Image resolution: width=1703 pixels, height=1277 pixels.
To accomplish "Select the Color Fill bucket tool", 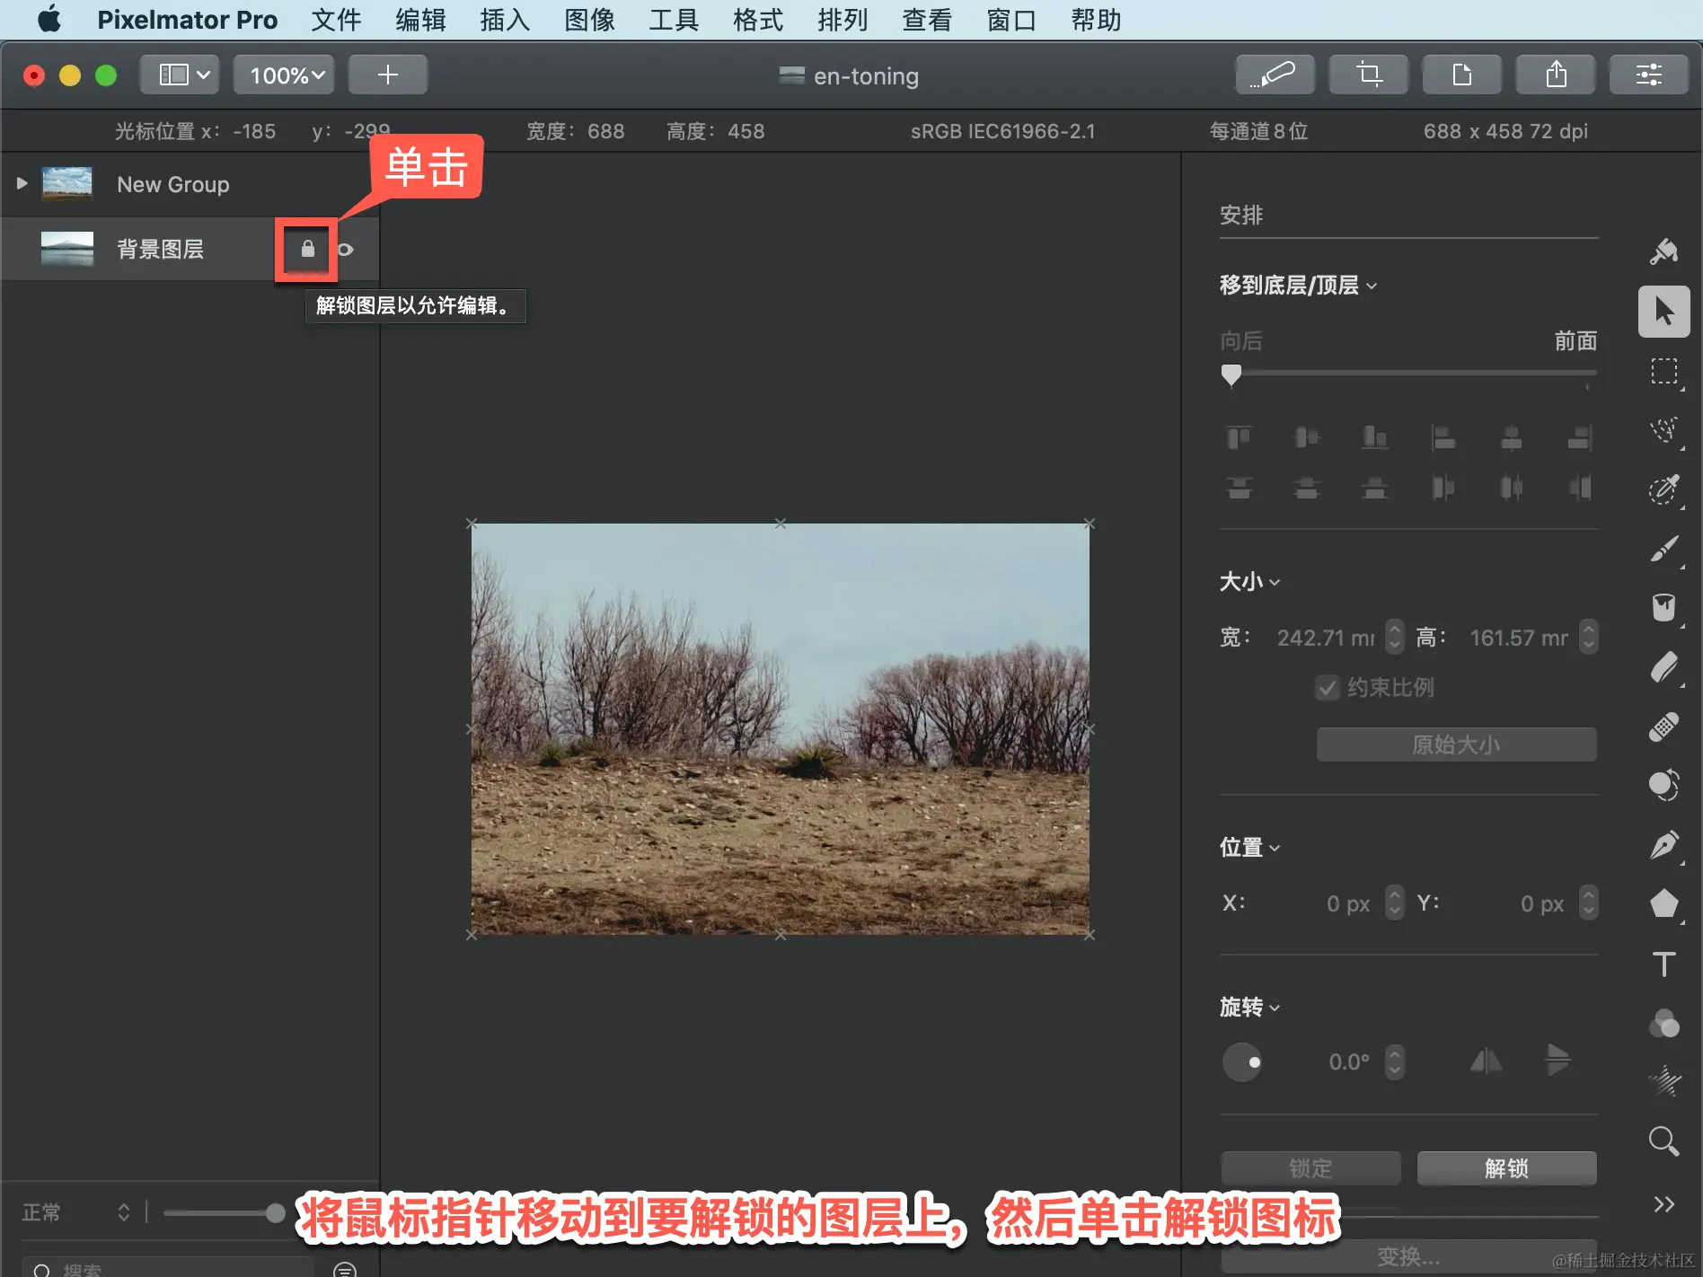I will pos(1663,608).
